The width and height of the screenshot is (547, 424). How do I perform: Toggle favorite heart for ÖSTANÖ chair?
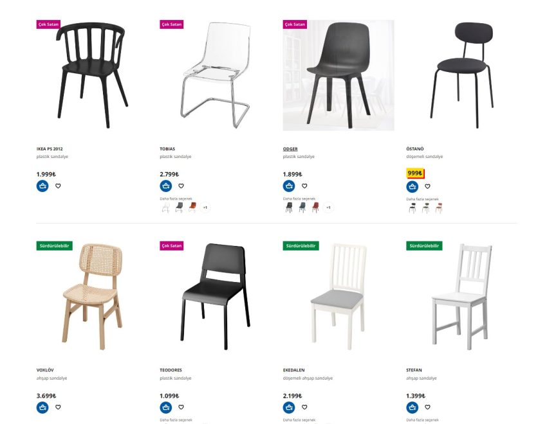(427, 186)
